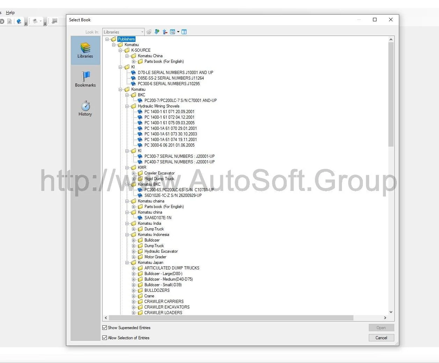
Task: Expand the ARTICULATED DUMP TRUCKS node
Action: tap(134, 268)
